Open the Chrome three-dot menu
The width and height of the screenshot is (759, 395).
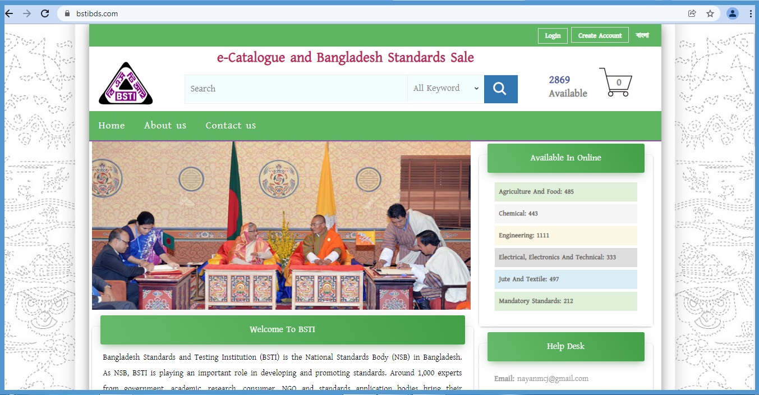point(751,13)
